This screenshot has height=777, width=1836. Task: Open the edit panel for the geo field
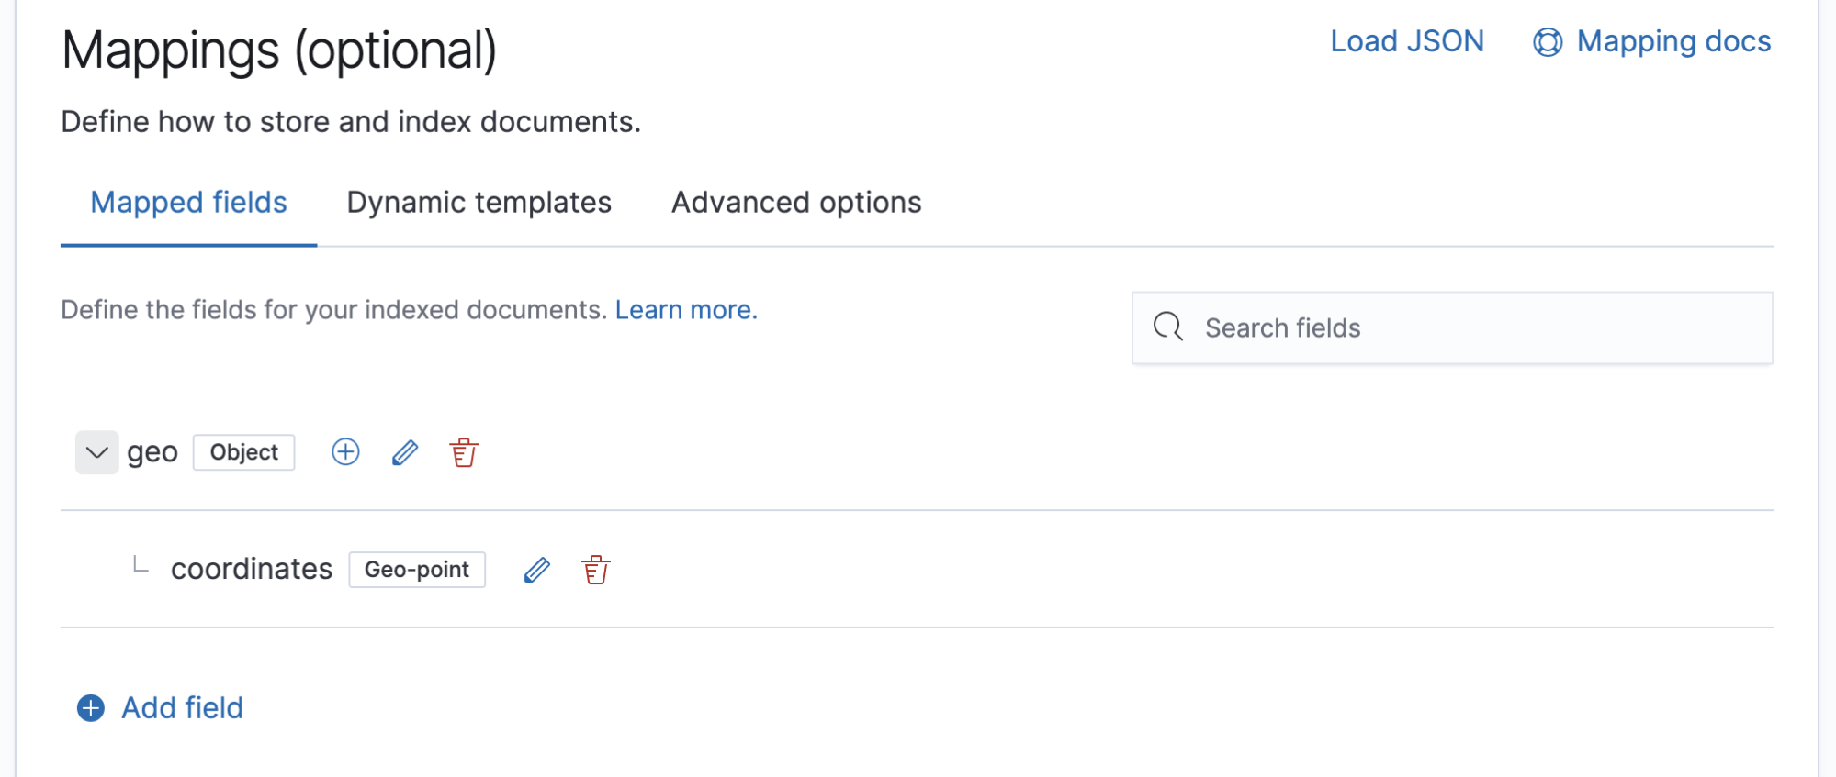click(404, 452)
